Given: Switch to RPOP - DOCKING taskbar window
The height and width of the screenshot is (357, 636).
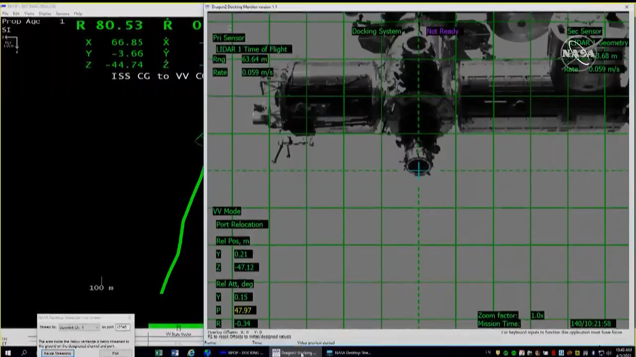Looking at the screenshot, I should point(241,353).
